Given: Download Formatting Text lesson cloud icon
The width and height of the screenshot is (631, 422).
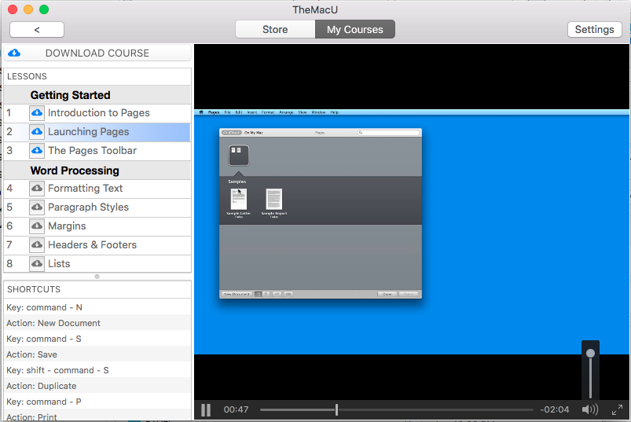Looking at the screenshot, I should (x=37, y=189).
